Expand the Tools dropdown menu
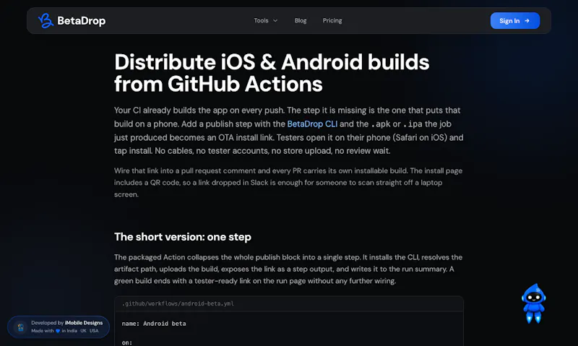The image size is (578, 346). point(265,21)
